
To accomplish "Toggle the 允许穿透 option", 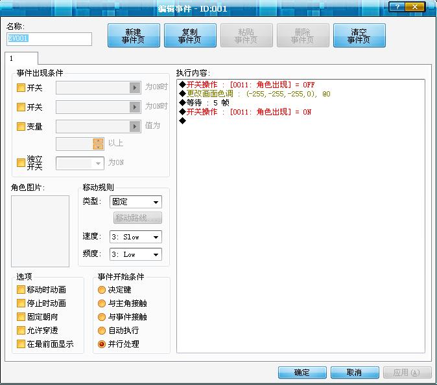I will (x=21, y=331).
